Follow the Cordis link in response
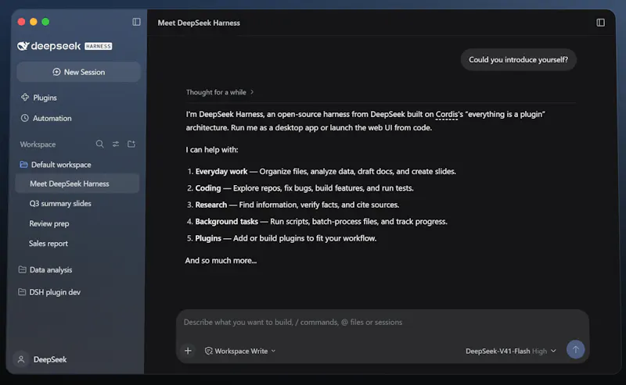The height and width of the screenshot is (385, 626). pos(446,114)
